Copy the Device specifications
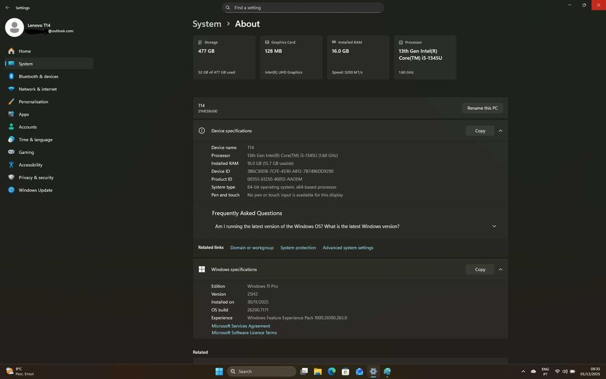This screenshot has height=379, width=606. tap(480, 131)
